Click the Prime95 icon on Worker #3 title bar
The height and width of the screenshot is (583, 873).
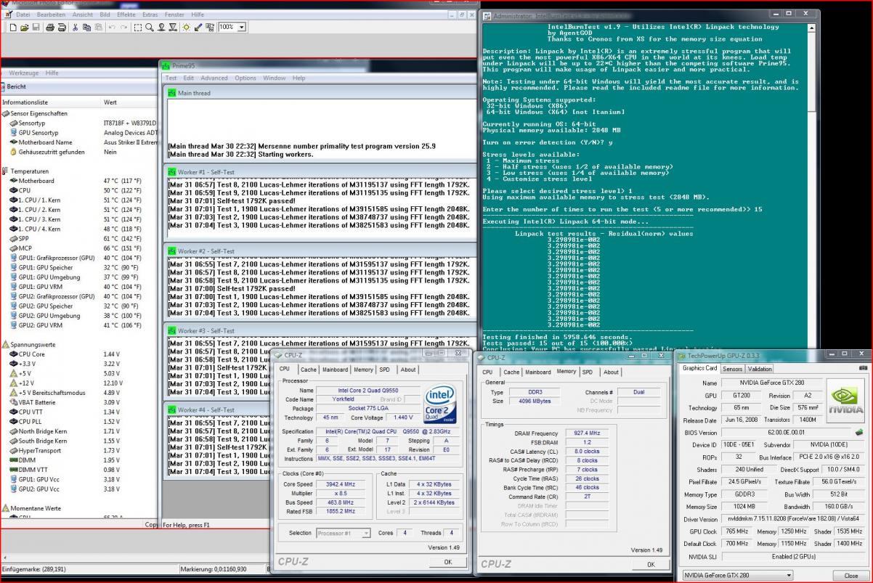(x=172, y=330)
